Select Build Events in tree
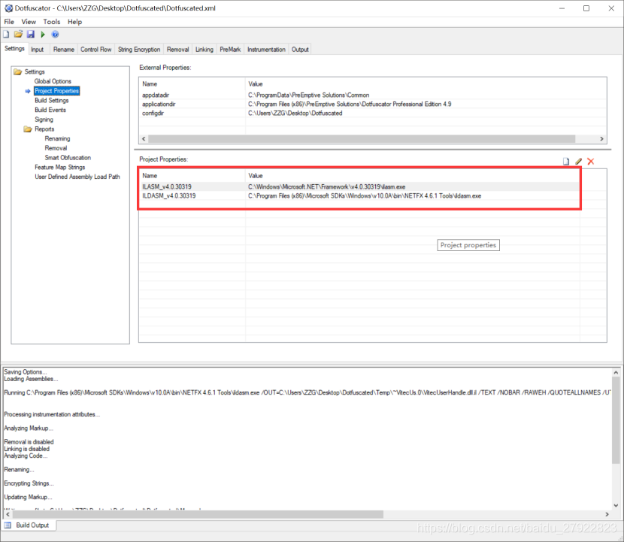The image size is (624, 542). tap(50, 110)
